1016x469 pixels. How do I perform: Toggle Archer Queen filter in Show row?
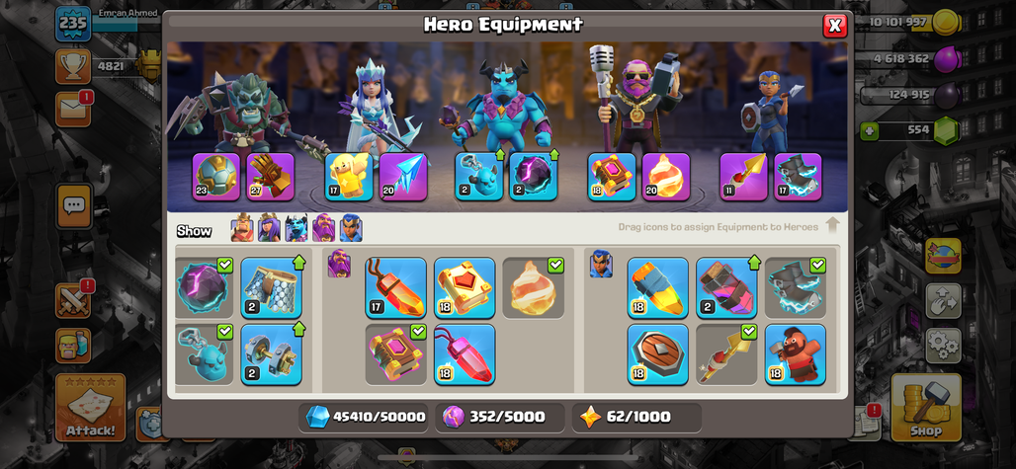269,228
